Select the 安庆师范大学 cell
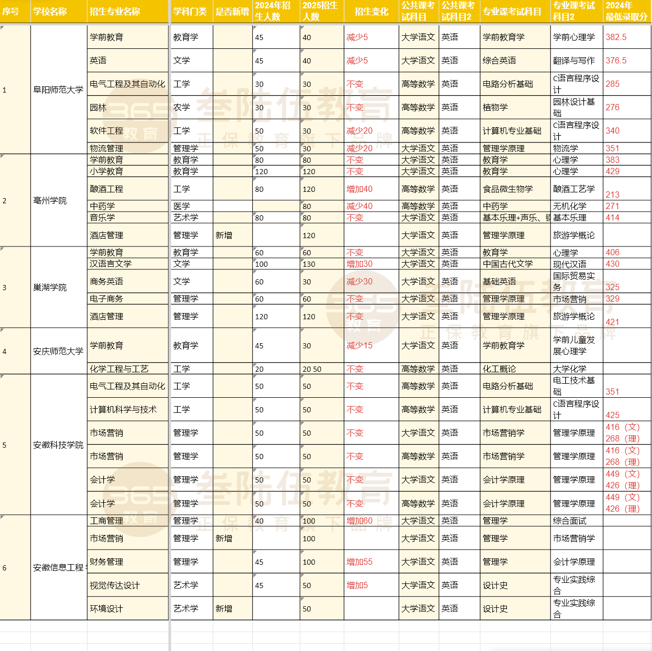The width and height of the screenshot is (652, 651). pos(58,351)
